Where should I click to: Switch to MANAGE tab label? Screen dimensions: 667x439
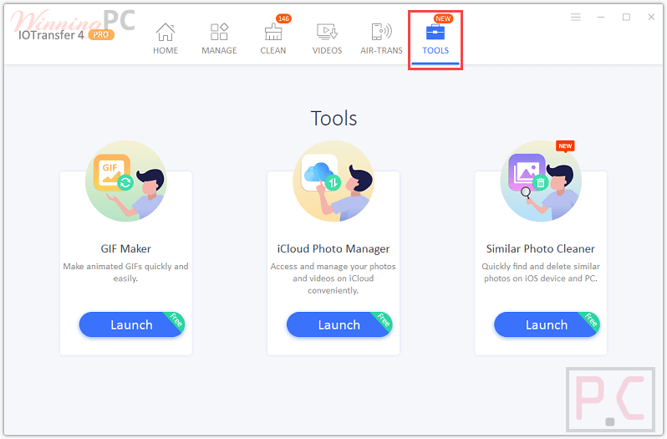pos(219,50)
